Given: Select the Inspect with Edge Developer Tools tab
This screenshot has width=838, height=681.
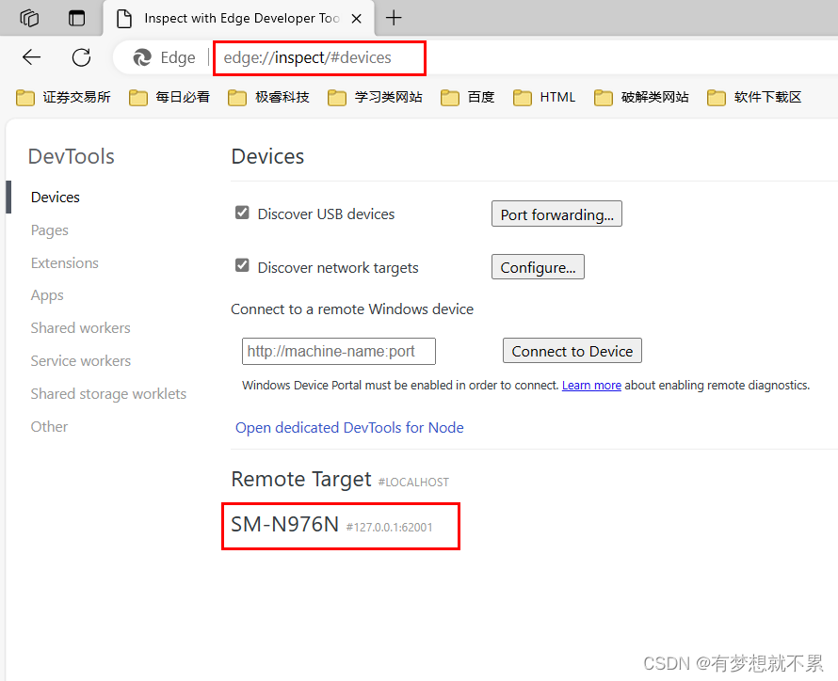Looking at the screenshot, I should point(238,19).
